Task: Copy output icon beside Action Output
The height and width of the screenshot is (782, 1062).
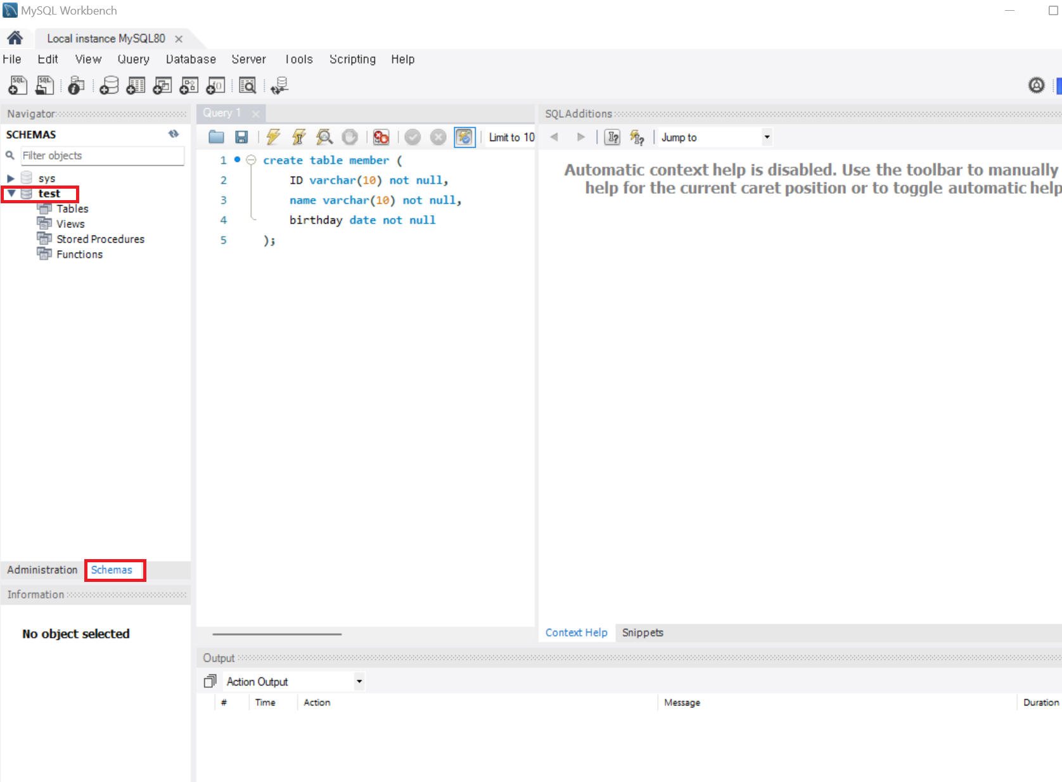Action: (x=210, y=681)
